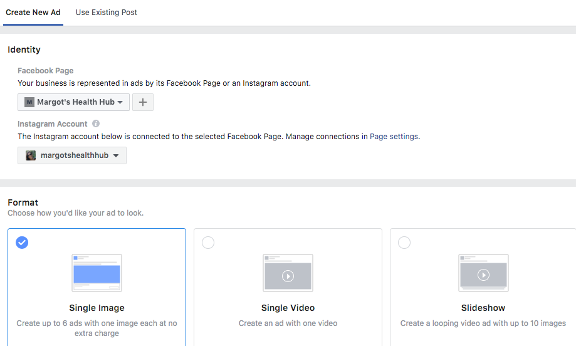Image resolution: width=576 pixels, height=346 pixels.
Task: Click the Facebook Page label
Action: tap(46, 71)
